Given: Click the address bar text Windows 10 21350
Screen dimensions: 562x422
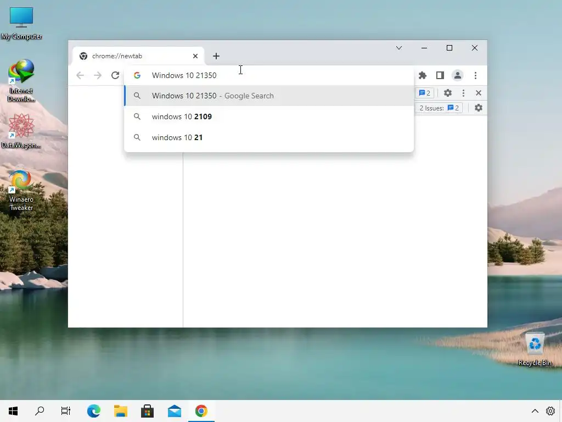Looking at the screenshot, I should pos(184,75).
